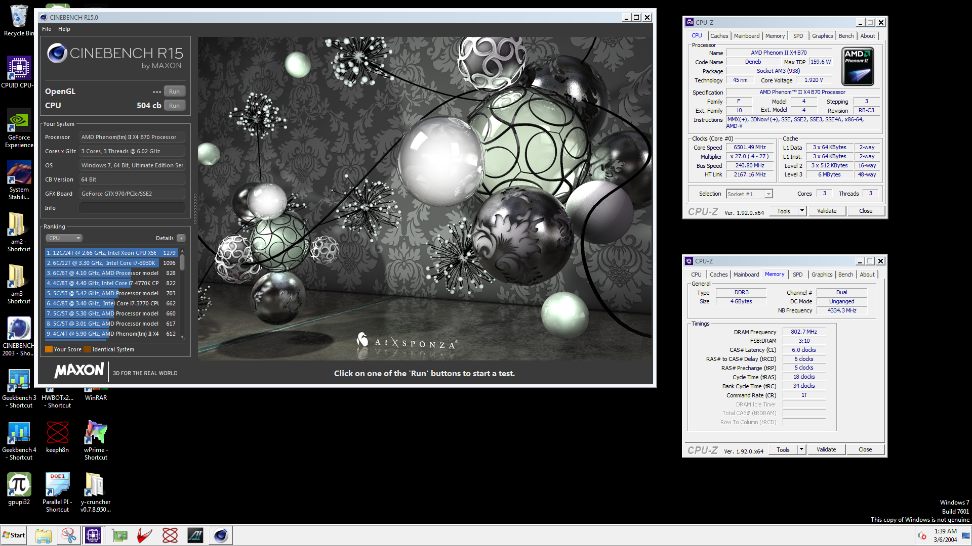Open the Parallel PI shortcut
972x546 pixels.
pyautogui.click(x=57, y=492)
